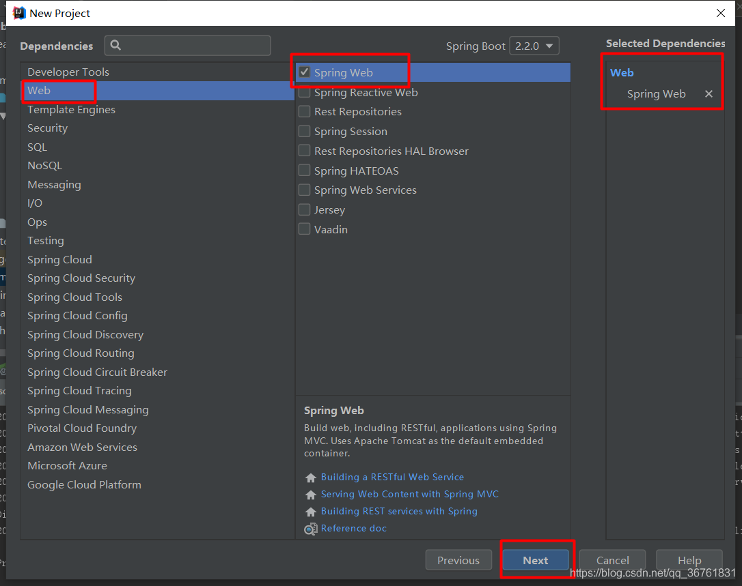Click the search magnifier icon in Dependencies
This screenshot has height=586, width=742.
(x=115, y=46)
